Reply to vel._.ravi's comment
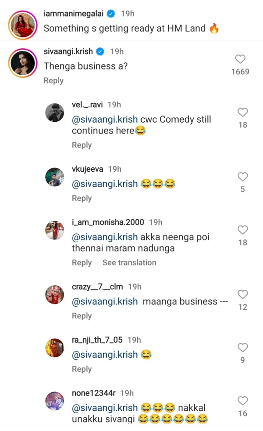Image resolution: width=263 pixels, height=431 pixels. click(x=82, y=145)
